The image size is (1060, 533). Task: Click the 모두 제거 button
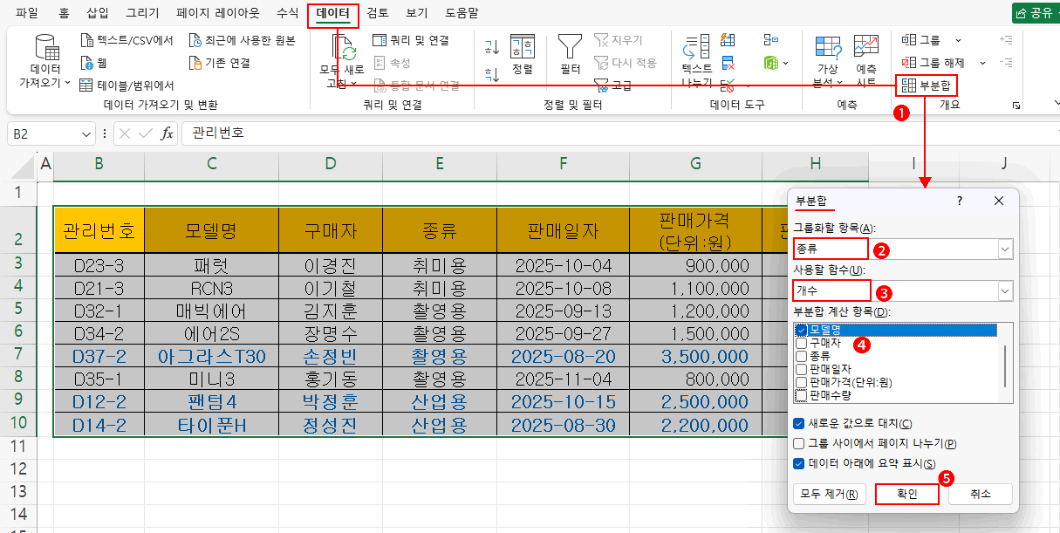[x=830, y=494]
